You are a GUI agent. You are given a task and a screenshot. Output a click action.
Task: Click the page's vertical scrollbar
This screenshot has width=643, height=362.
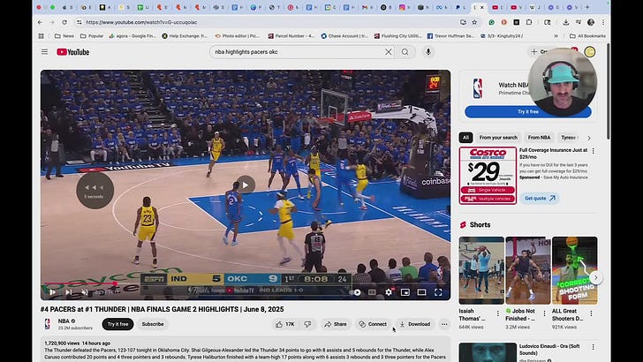(608, 90)
